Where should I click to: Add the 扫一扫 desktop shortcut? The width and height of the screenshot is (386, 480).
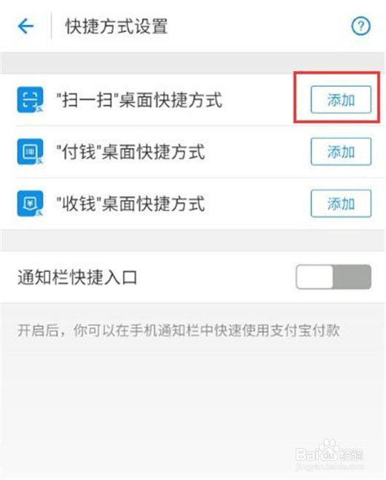[341, 100]
